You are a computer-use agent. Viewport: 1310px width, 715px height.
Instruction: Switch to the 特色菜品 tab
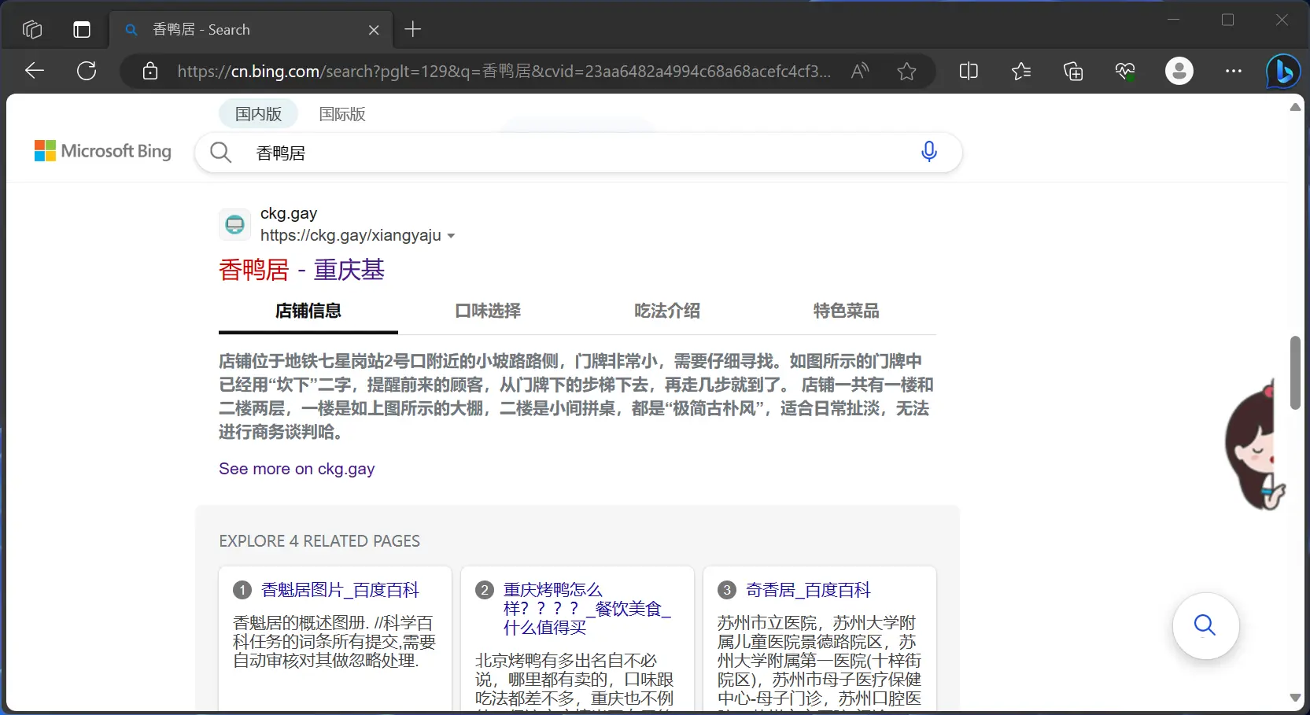click(x=846, y=311)
